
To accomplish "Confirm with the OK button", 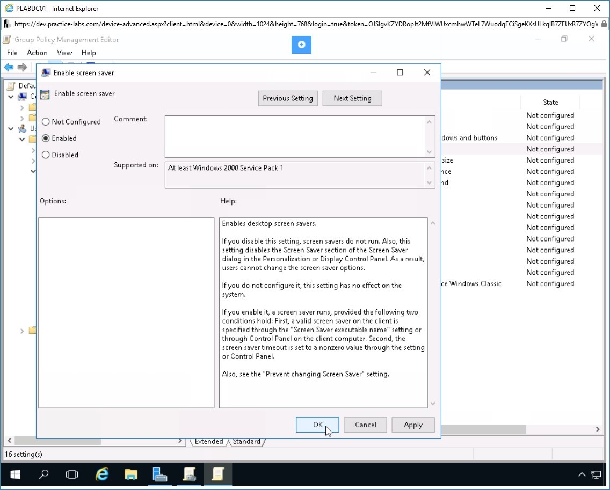I will (x=317, y=425).
